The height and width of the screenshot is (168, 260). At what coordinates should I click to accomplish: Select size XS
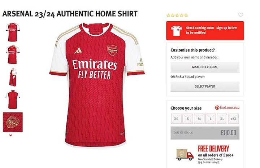click(176, 119)
